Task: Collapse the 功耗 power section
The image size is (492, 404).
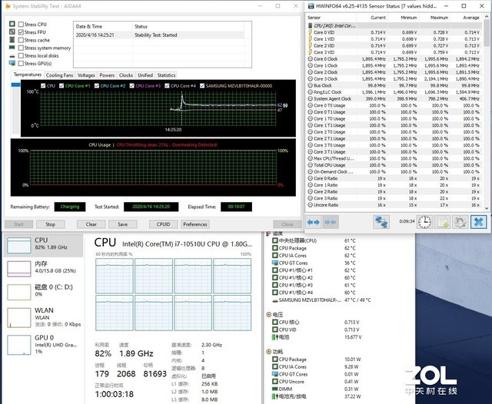Action: (x=268, y=352)
